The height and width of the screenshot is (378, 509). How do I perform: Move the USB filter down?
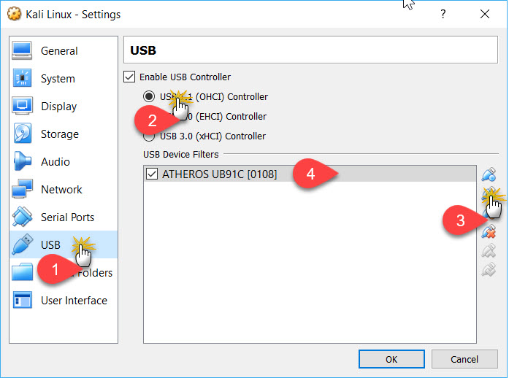[489, 270]
